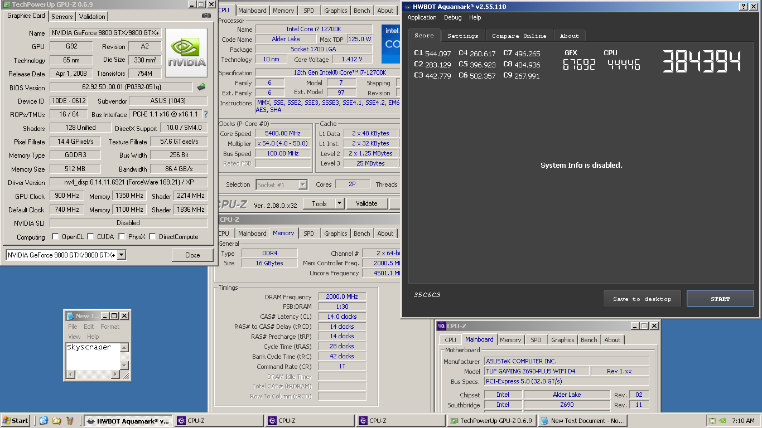Image resolution: width=762 pixels, height=428 pixels.
Task: Open the Windows Start menu
Action: [16, 421]
